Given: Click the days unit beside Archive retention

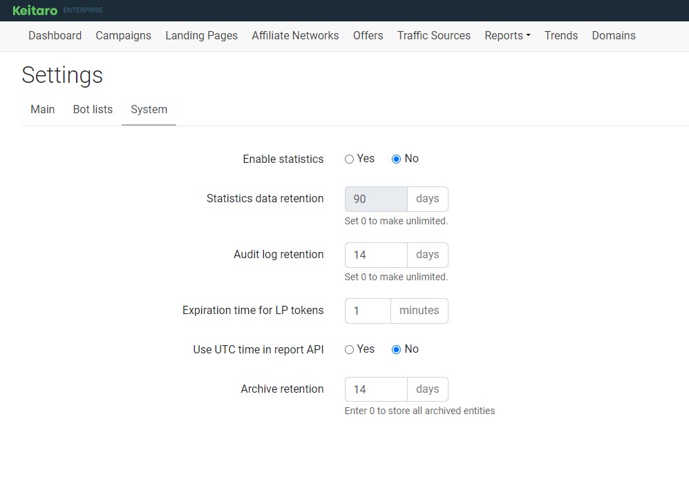Looking at the screenshot, I should pyautogui.click(x=428, y=389).
